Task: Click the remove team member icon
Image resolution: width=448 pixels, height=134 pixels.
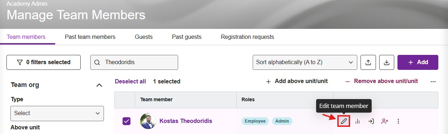Action: click(385, 121)
